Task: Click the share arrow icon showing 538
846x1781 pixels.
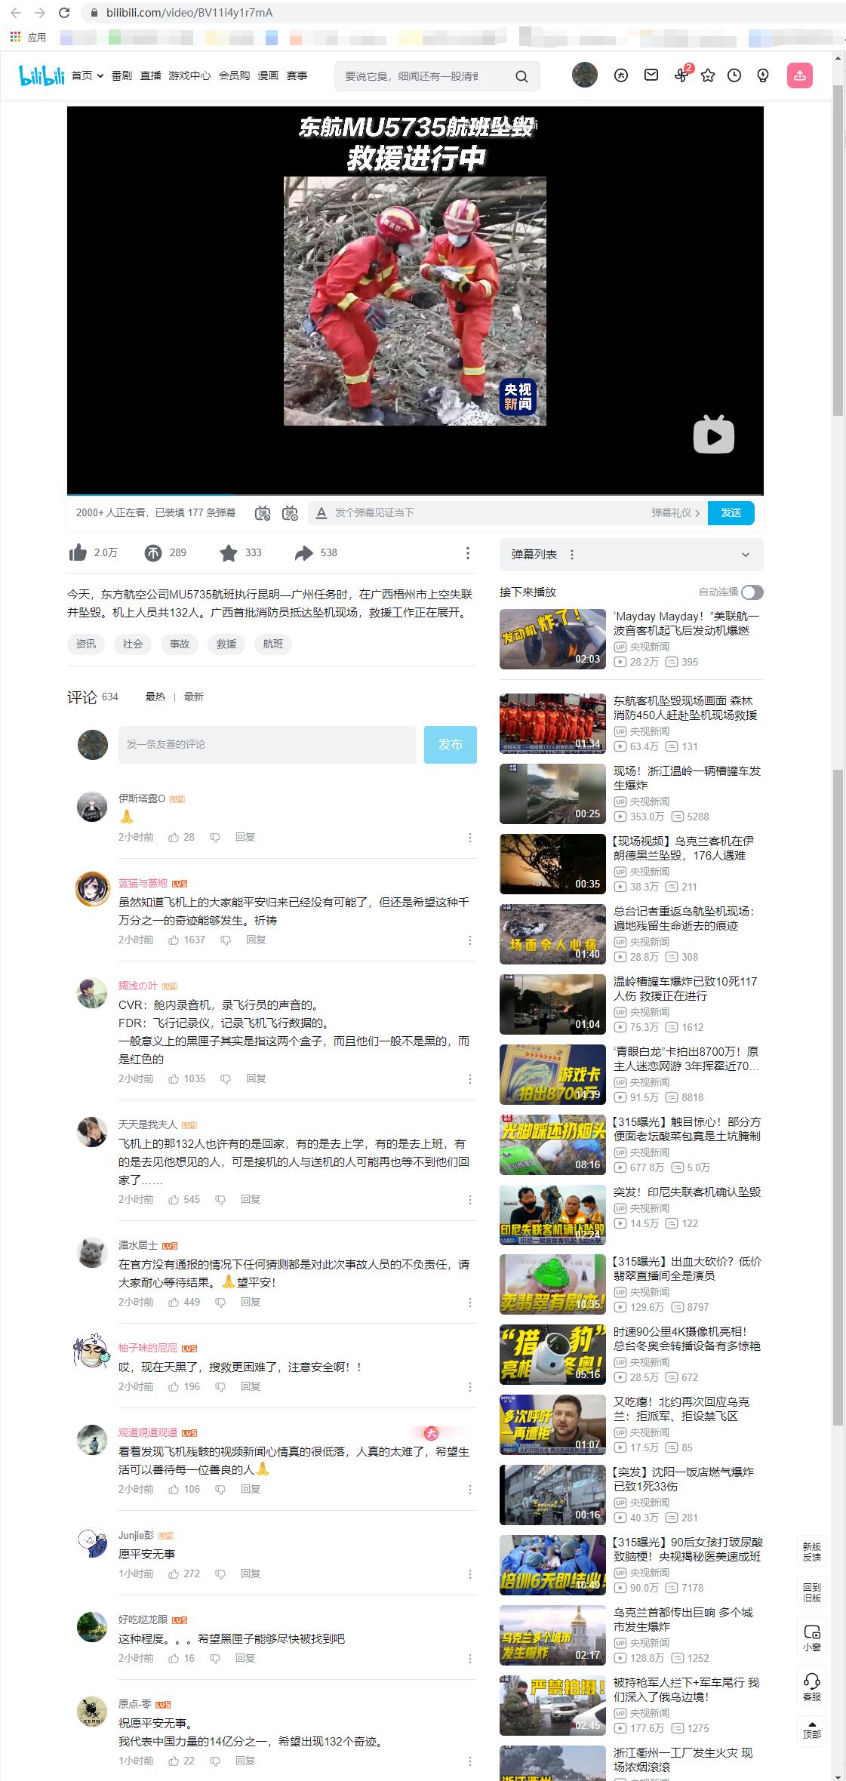Action: coord(303,553)
